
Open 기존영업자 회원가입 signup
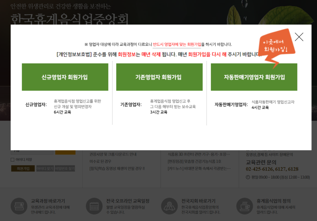click(159, 77)
